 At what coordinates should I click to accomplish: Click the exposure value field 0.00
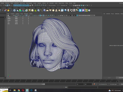69,15
